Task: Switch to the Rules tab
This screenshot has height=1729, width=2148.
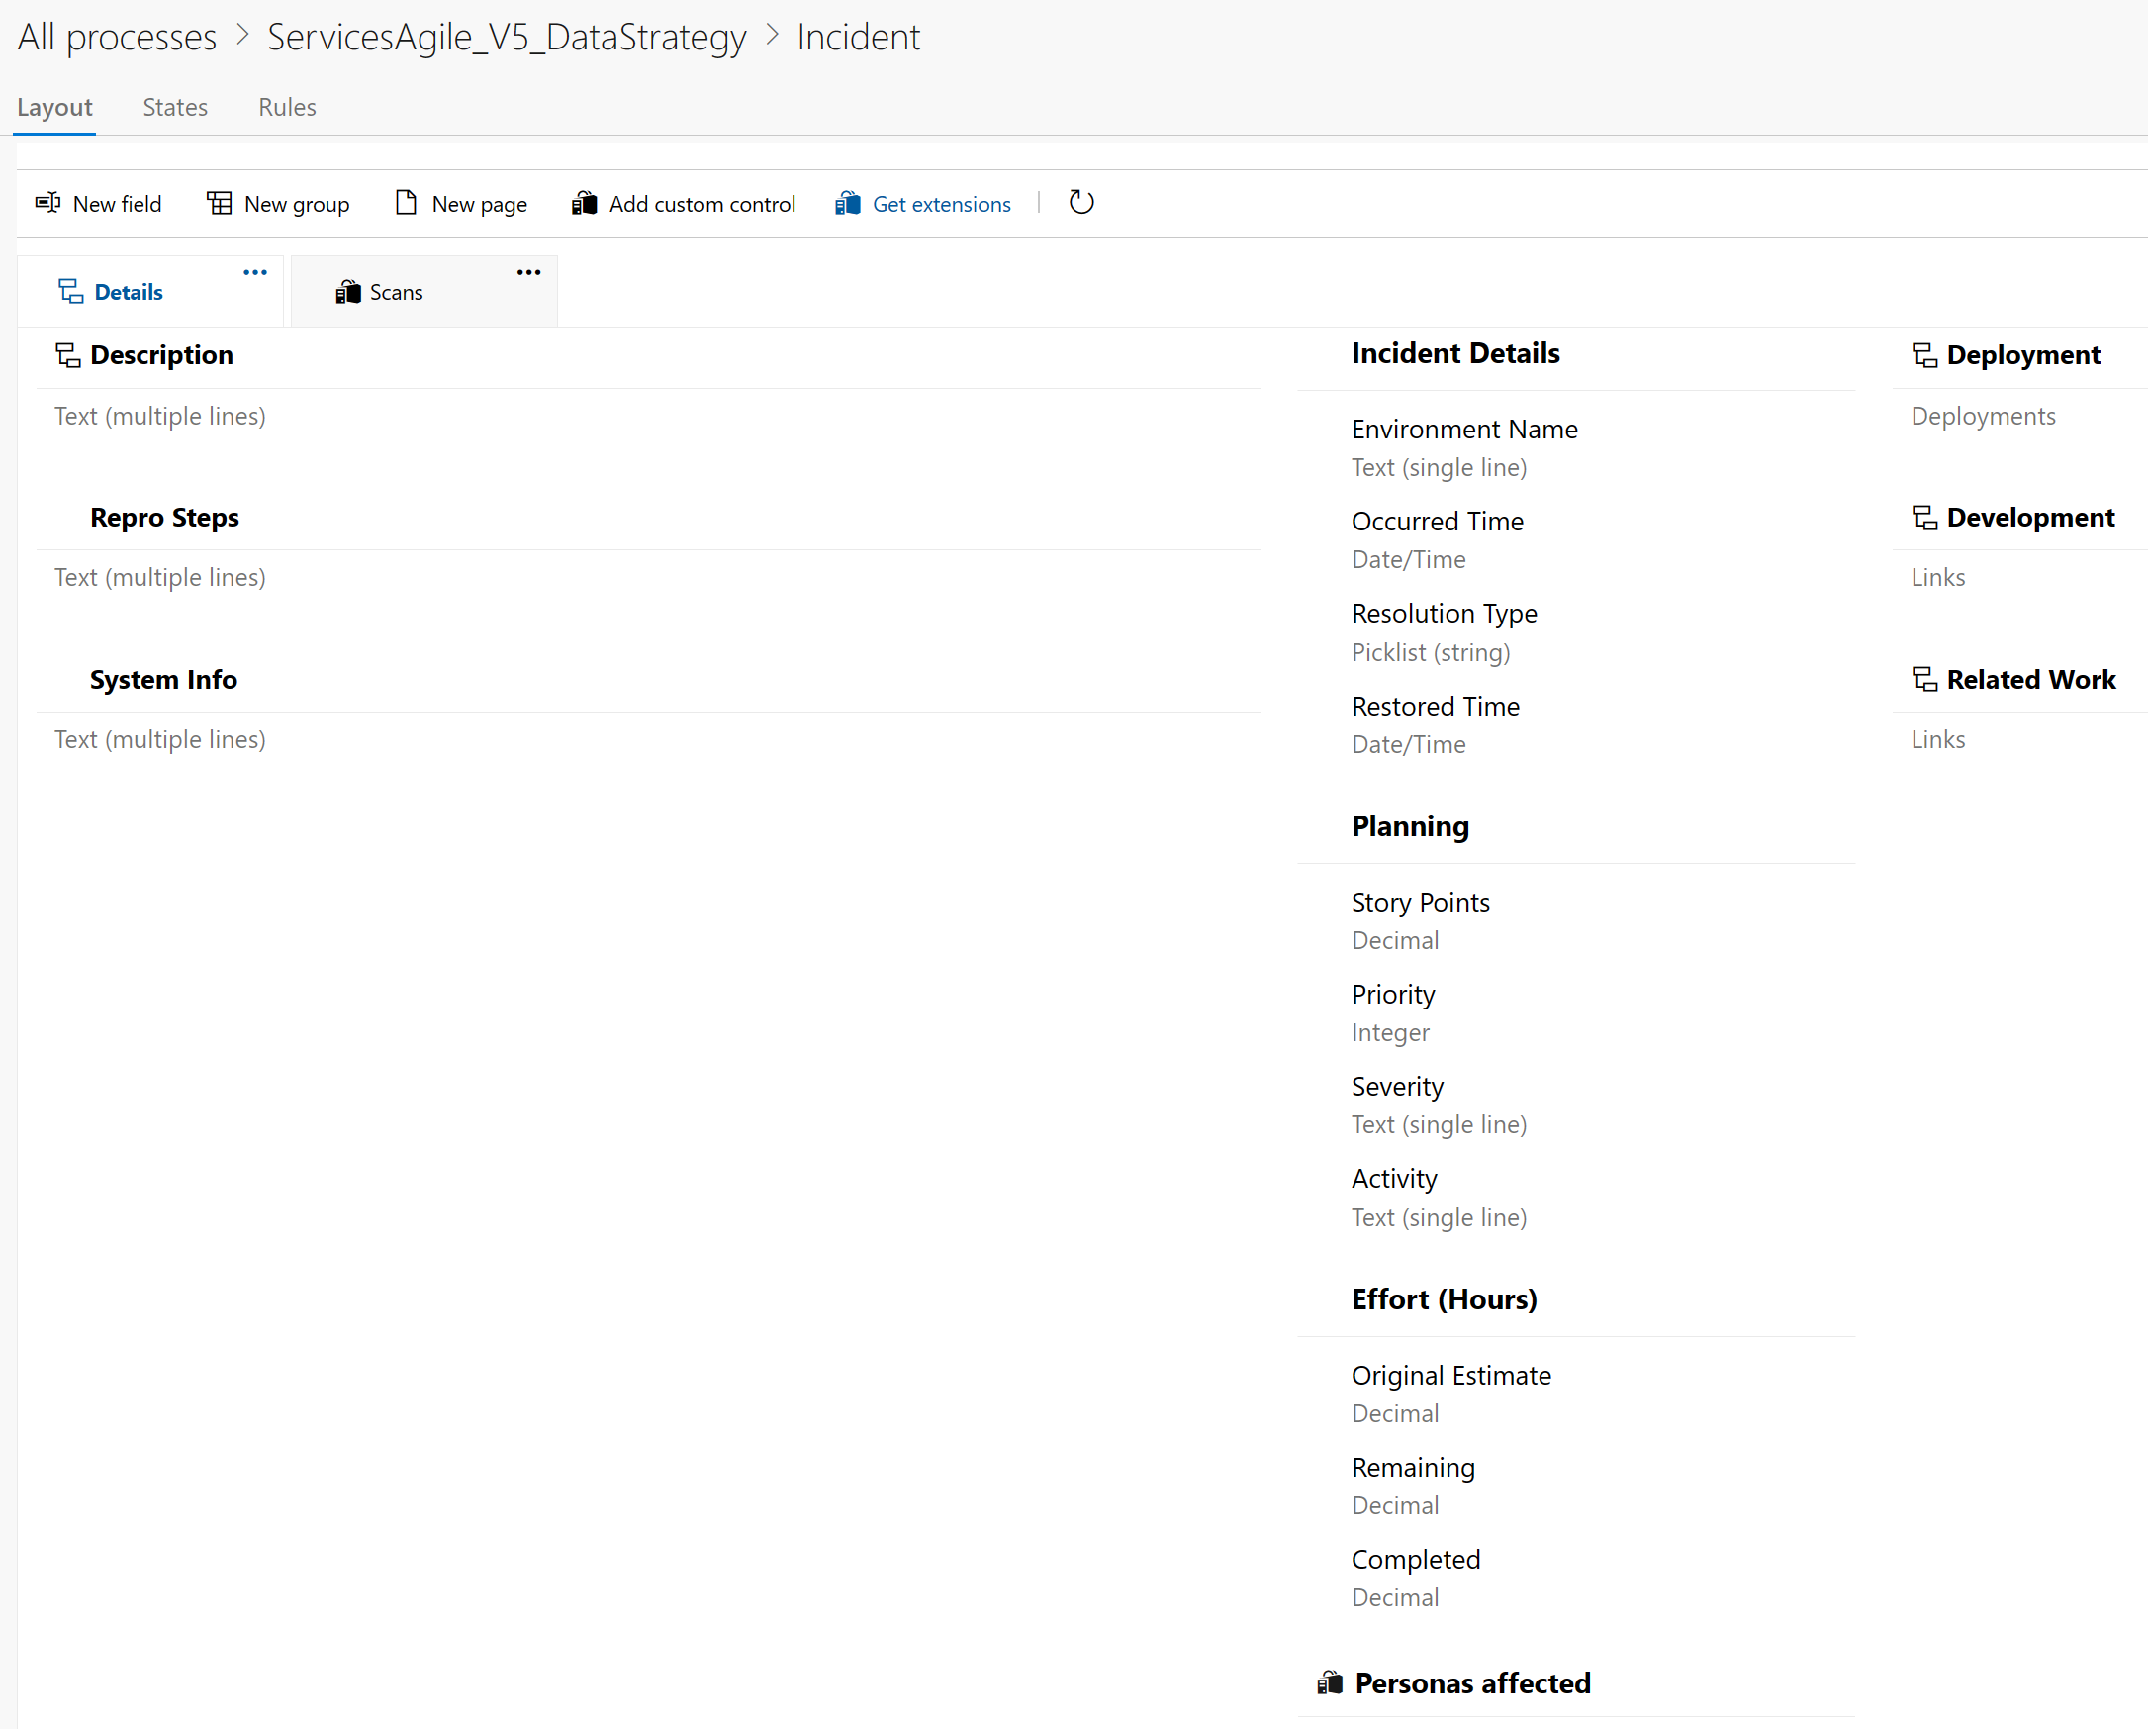Action: click(x=287, y=107)
